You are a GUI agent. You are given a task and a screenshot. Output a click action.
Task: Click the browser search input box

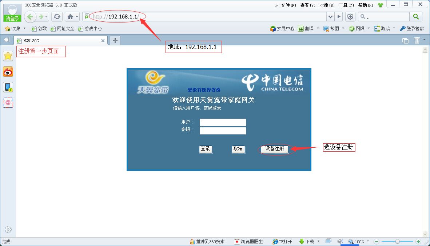pyautogui.click(x=384, y=17)
